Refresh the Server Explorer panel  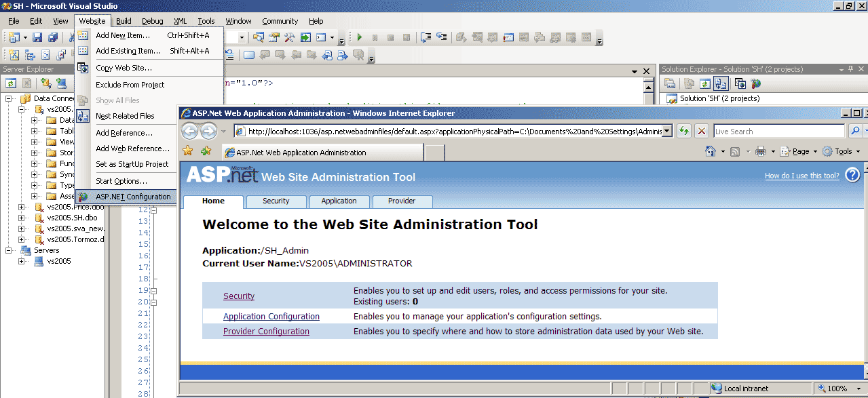11,83
